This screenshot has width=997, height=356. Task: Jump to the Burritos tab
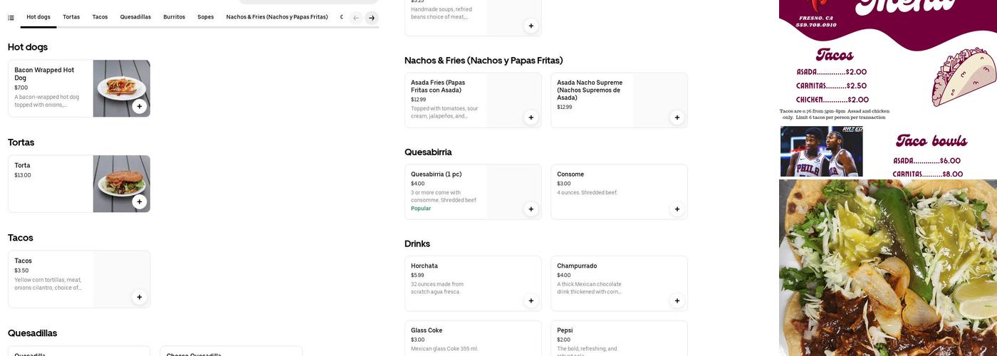point(174,17)
